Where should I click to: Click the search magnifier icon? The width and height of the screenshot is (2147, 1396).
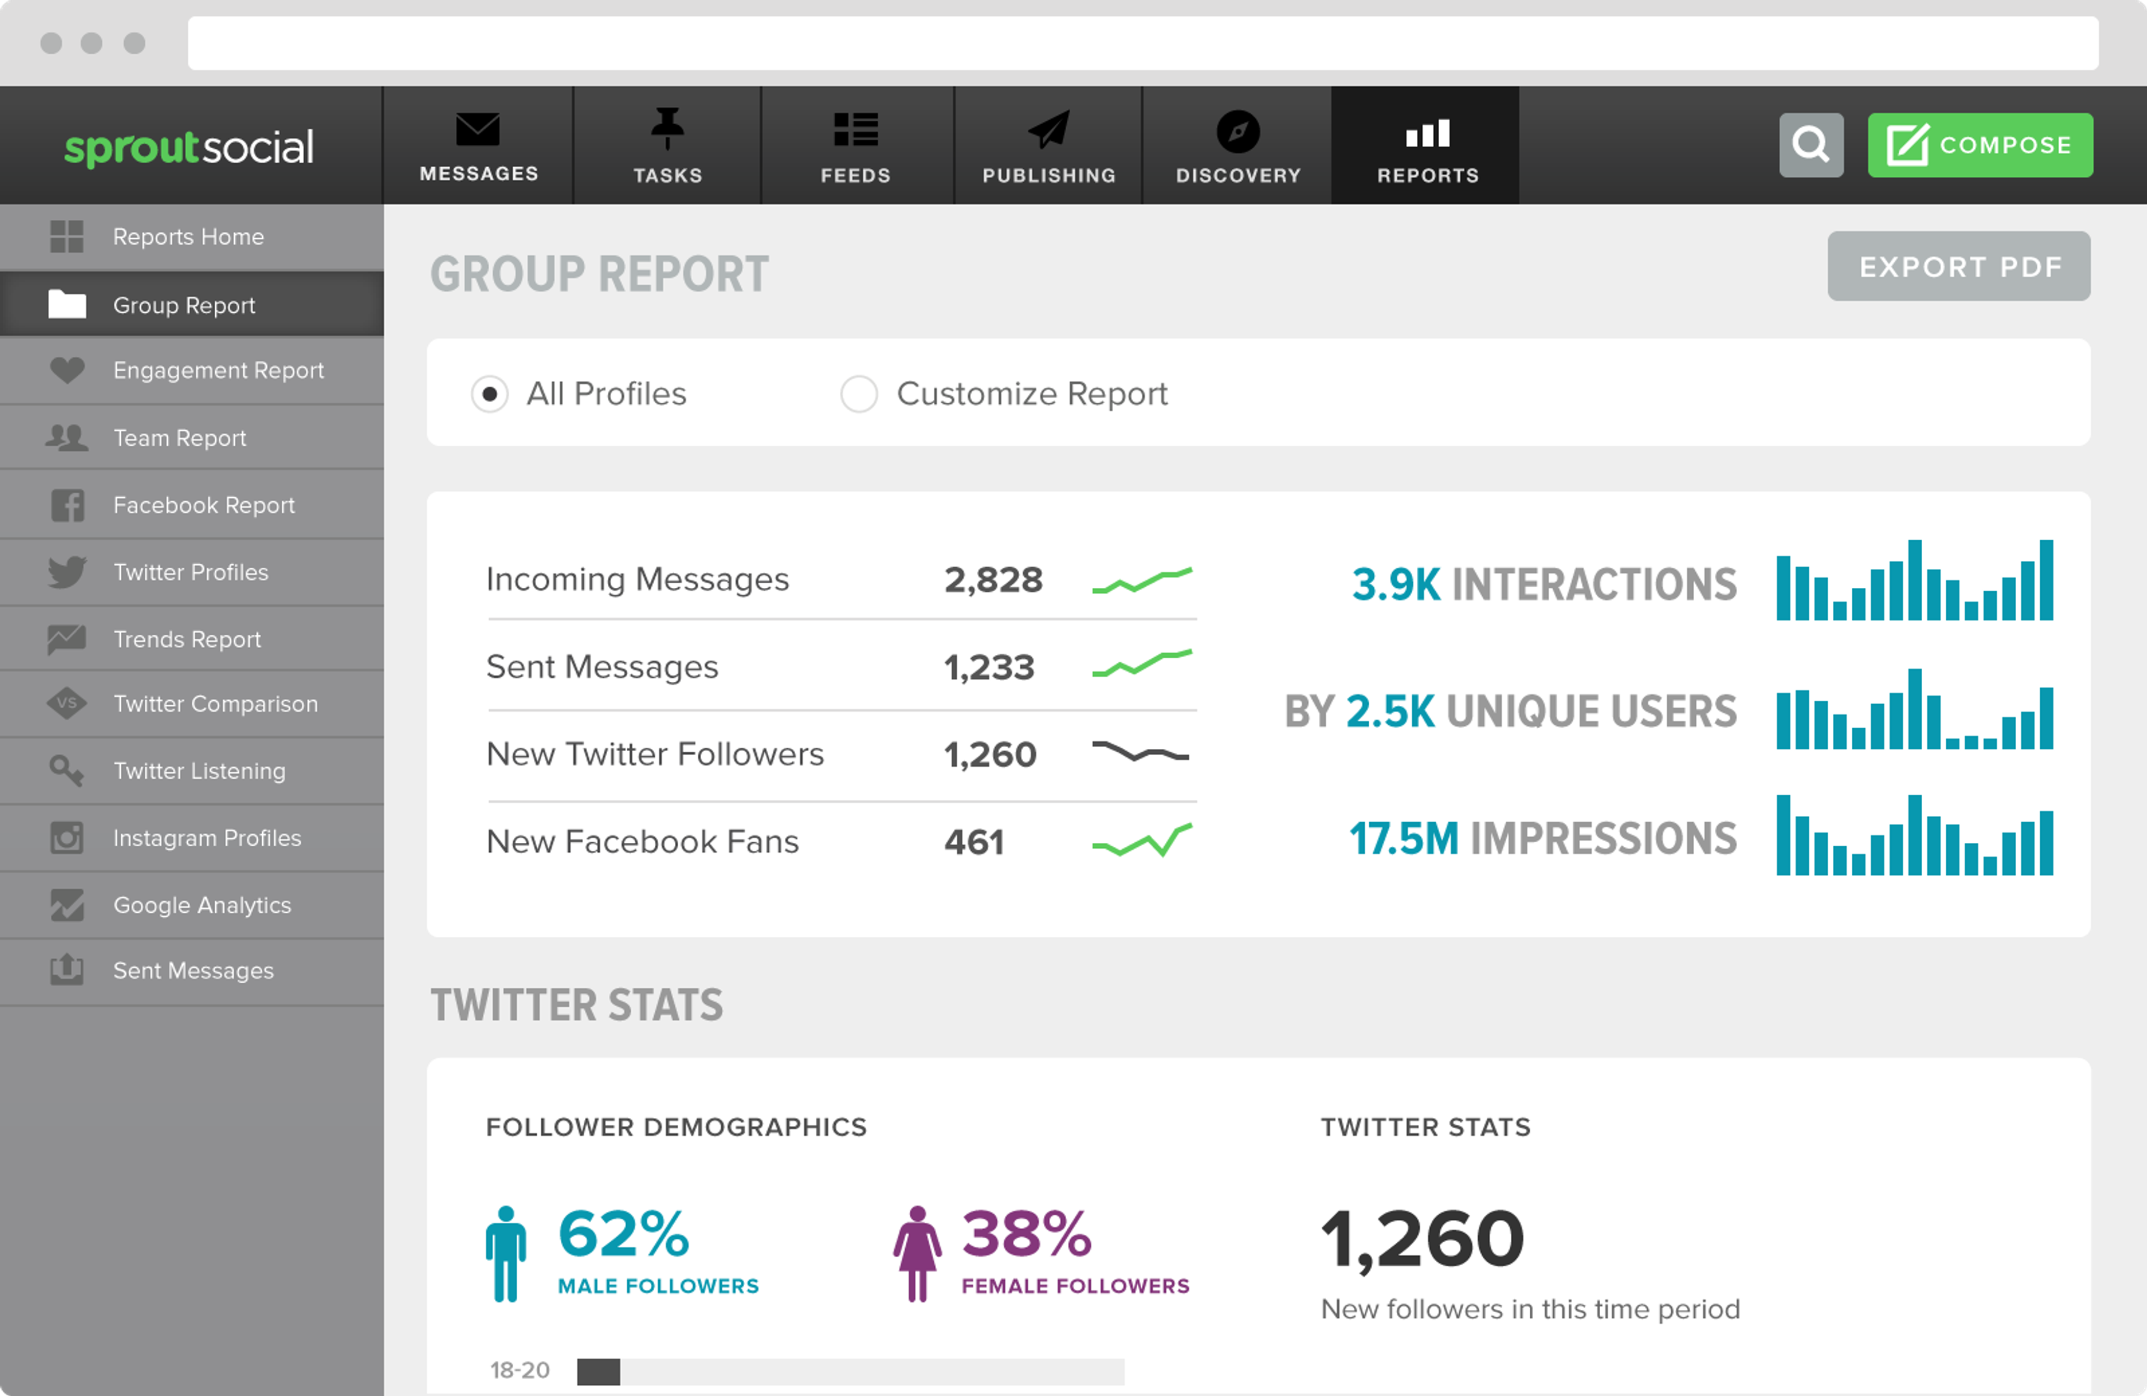pyautogui.click(x=1810, y=144)
